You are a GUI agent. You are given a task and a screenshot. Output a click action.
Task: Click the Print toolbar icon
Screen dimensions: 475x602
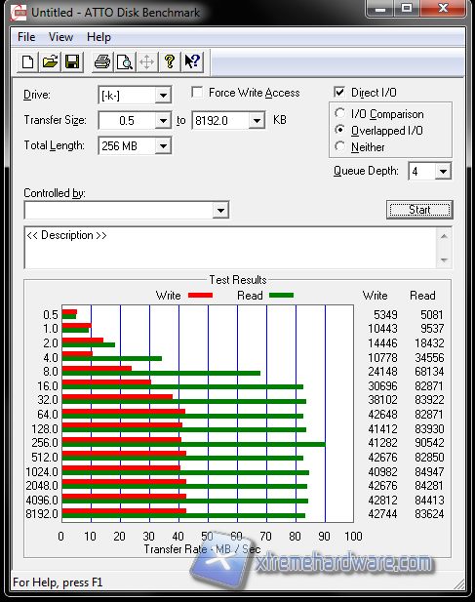[102, 61]
